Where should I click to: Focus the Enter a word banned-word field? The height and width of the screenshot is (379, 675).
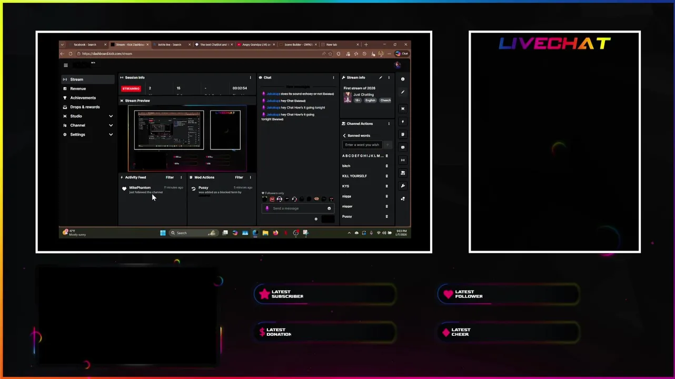[363, 145]
